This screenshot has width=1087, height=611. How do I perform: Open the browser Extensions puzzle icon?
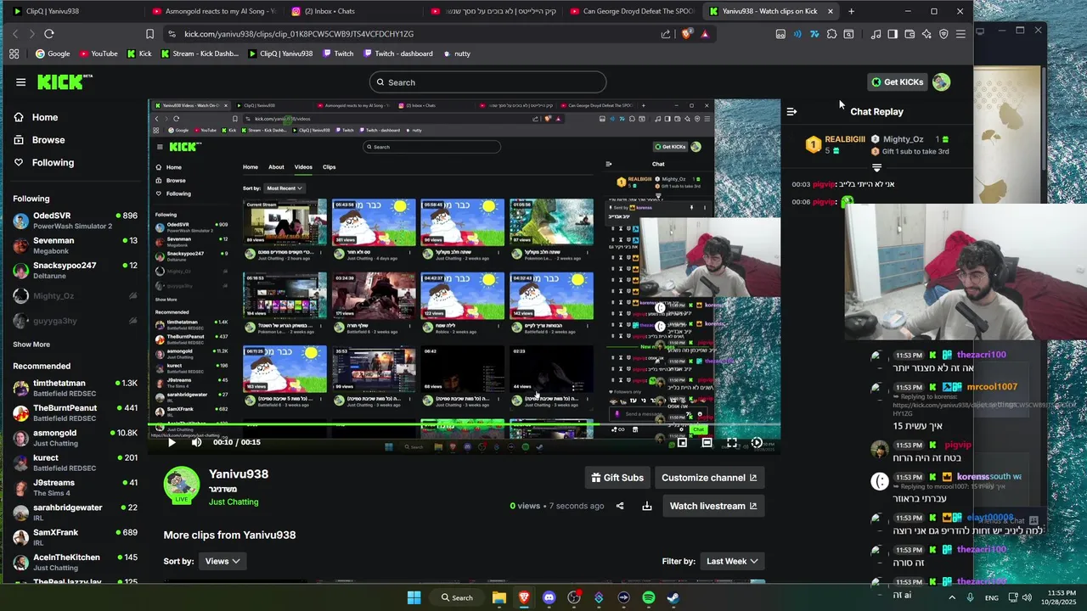click(831, 34)
